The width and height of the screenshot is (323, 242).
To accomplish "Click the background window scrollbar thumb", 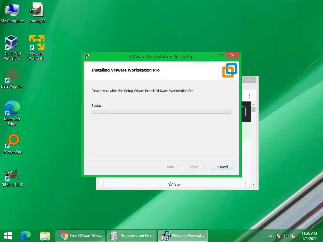I will tap(253, 109).
